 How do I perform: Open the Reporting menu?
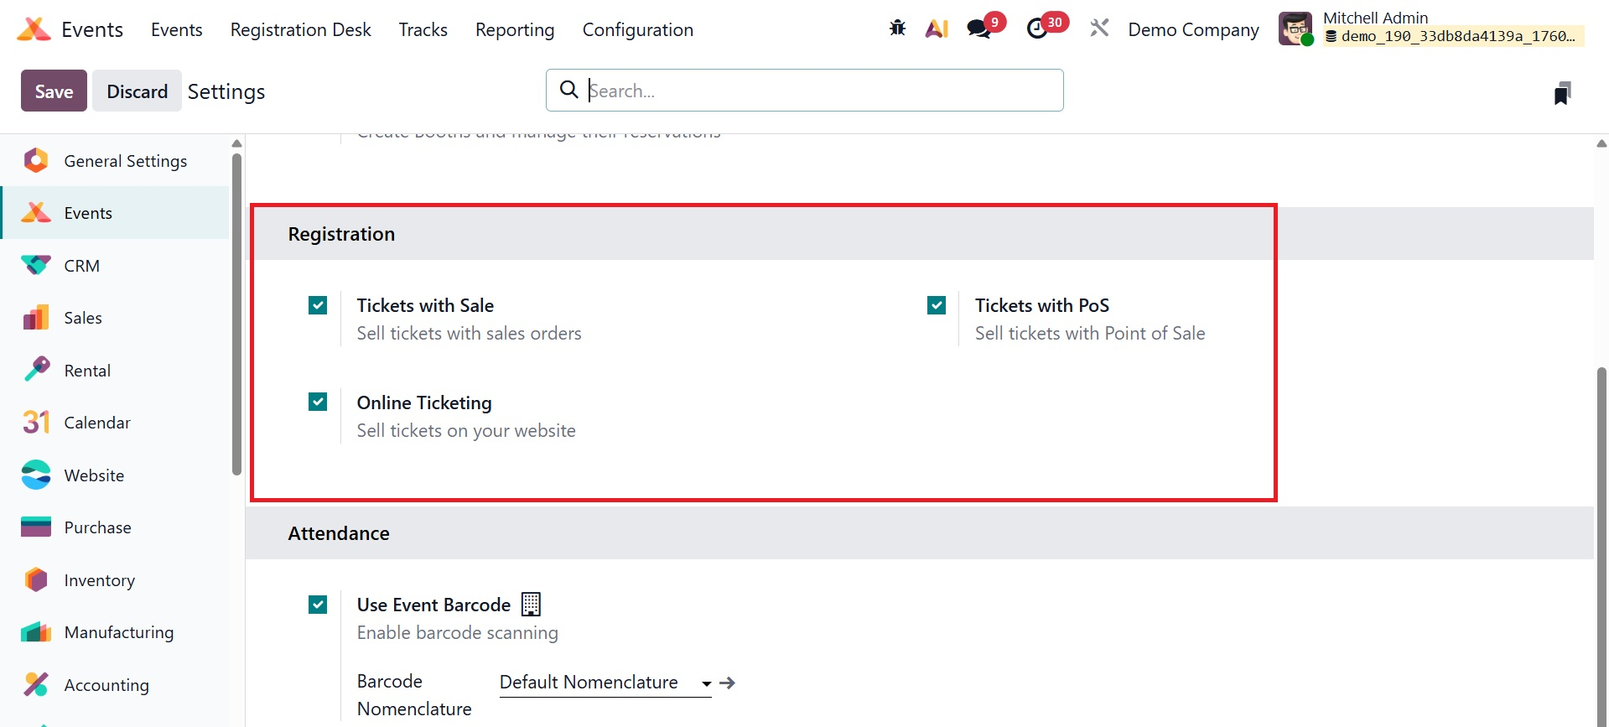click(x=514, y=30)
